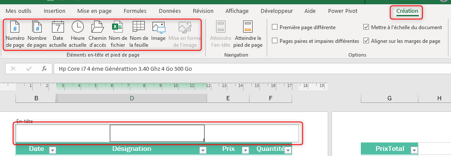Click the center header section box

coord(157,133)
